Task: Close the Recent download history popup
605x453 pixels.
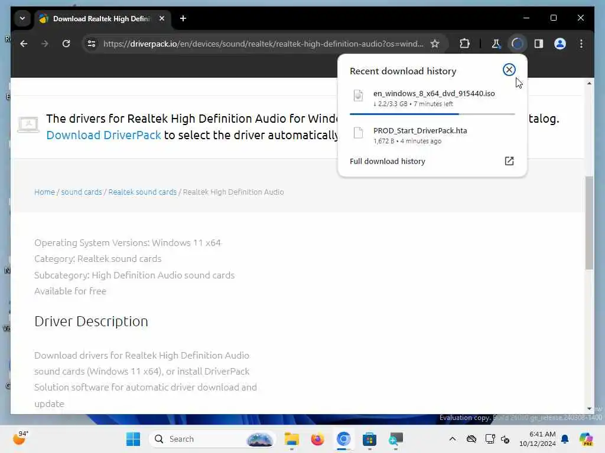Action: tap(509, 70)
